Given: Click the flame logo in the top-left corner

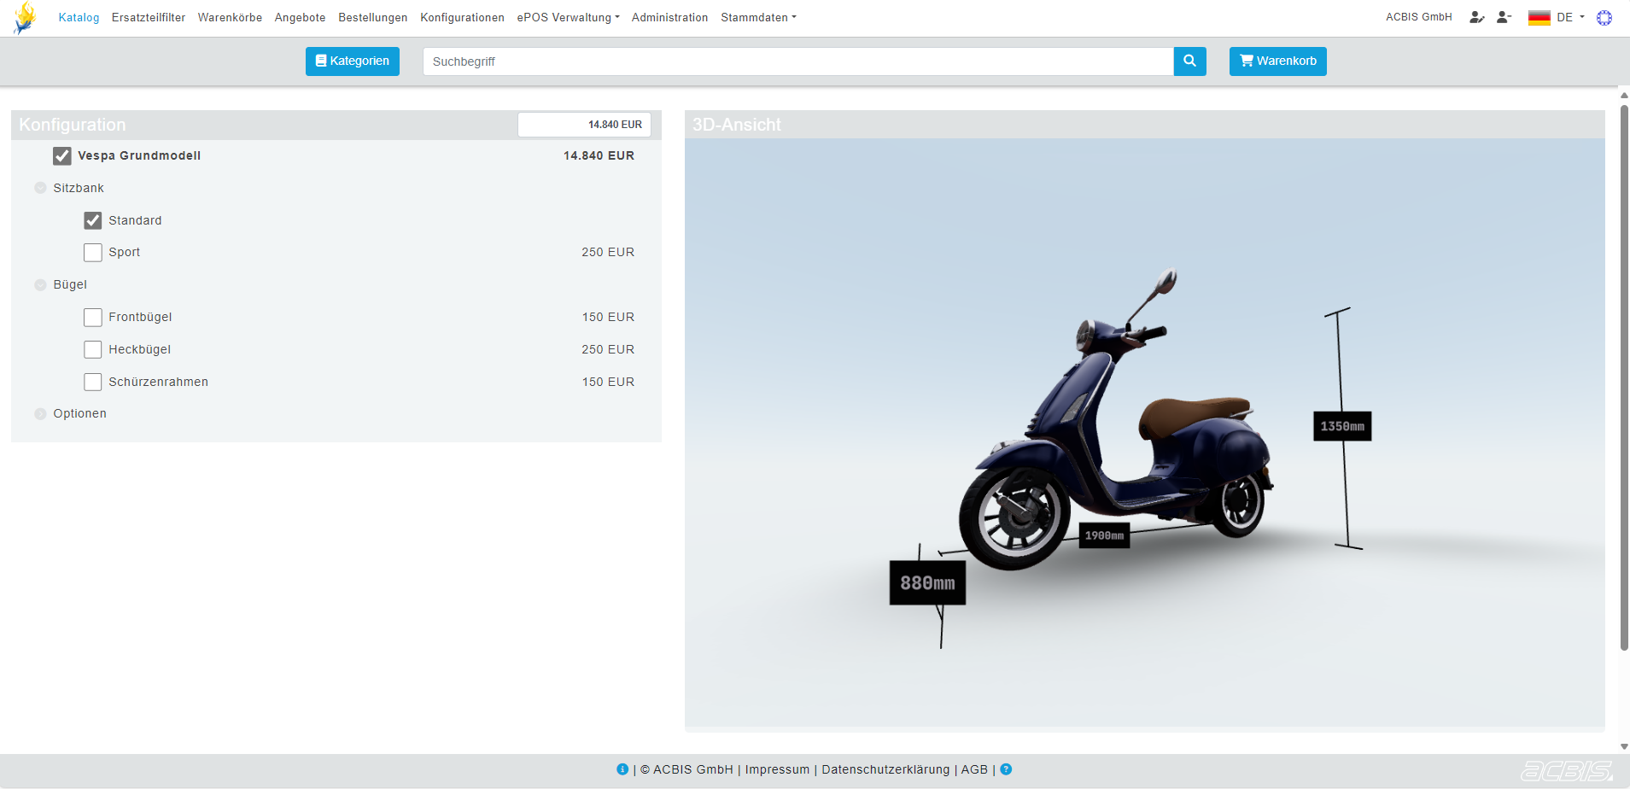Looking at the screenshot, I should coord(26,18).
